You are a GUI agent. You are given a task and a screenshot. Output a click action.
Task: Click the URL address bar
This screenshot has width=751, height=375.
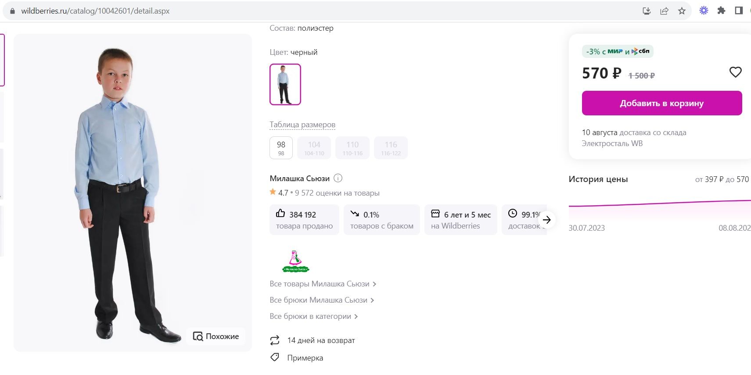tap(307, 11)
